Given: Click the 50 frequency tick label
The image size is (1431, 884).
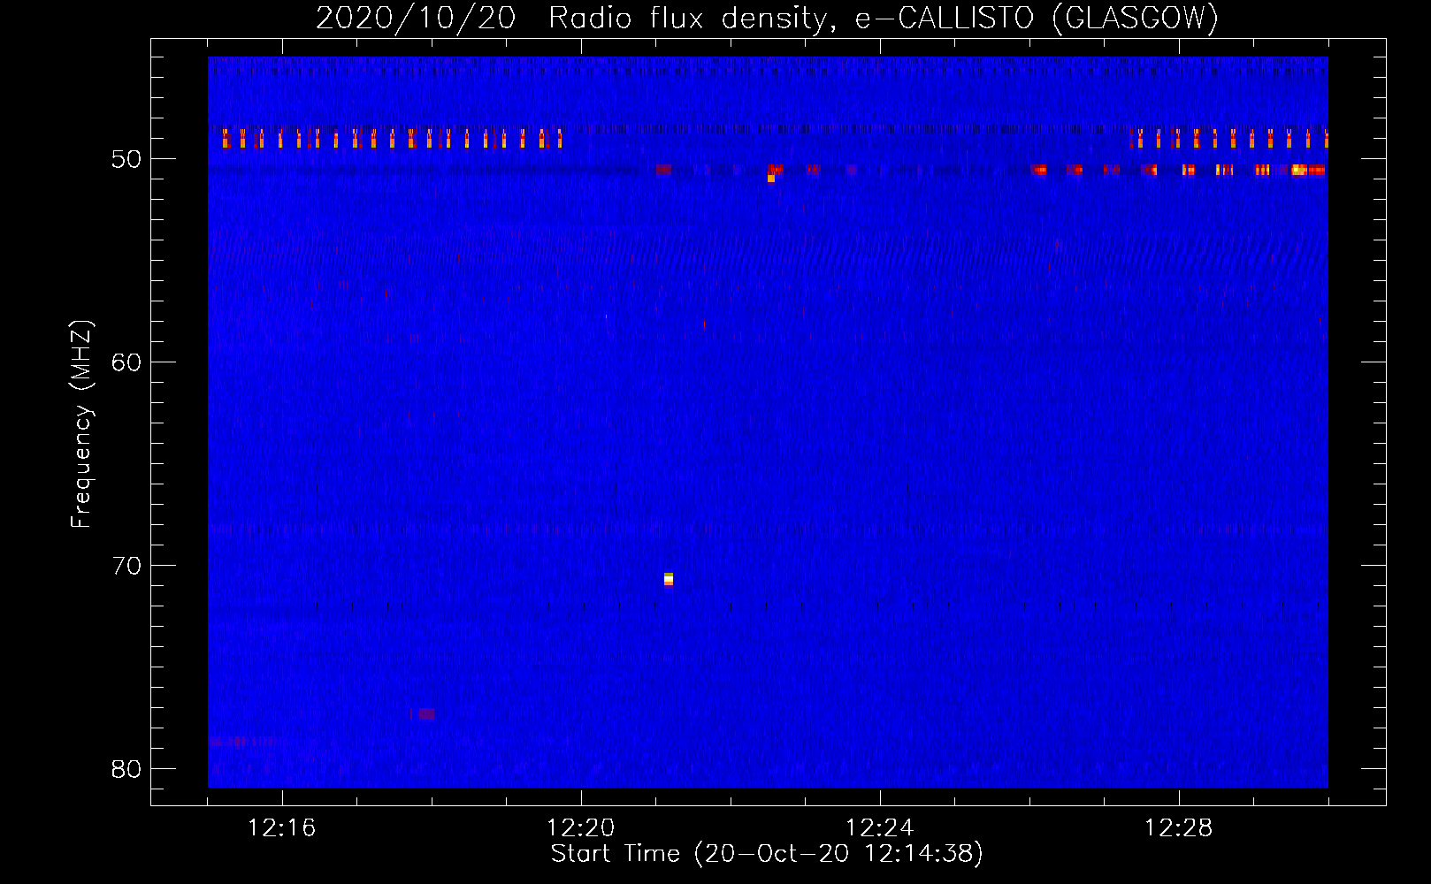Looking at the screenshot, I should click(127, 159).
